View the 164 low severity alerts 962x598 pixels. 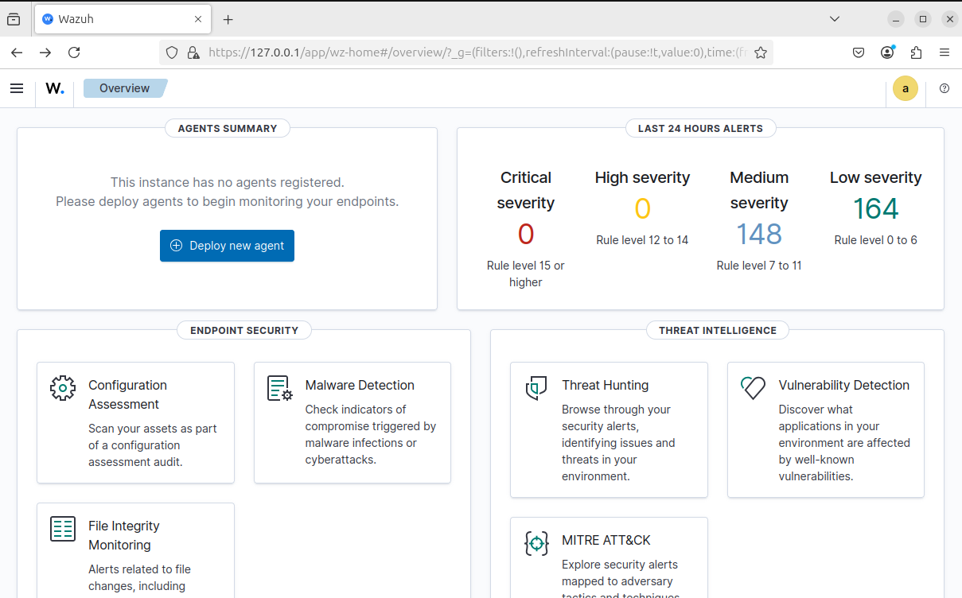(876, 208)
